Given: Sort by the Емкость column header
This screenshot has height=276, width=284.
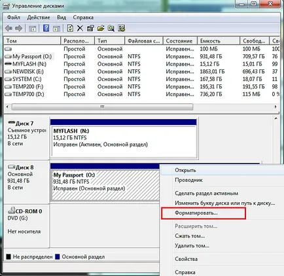Looking at the screenshot, I should 219,41.
